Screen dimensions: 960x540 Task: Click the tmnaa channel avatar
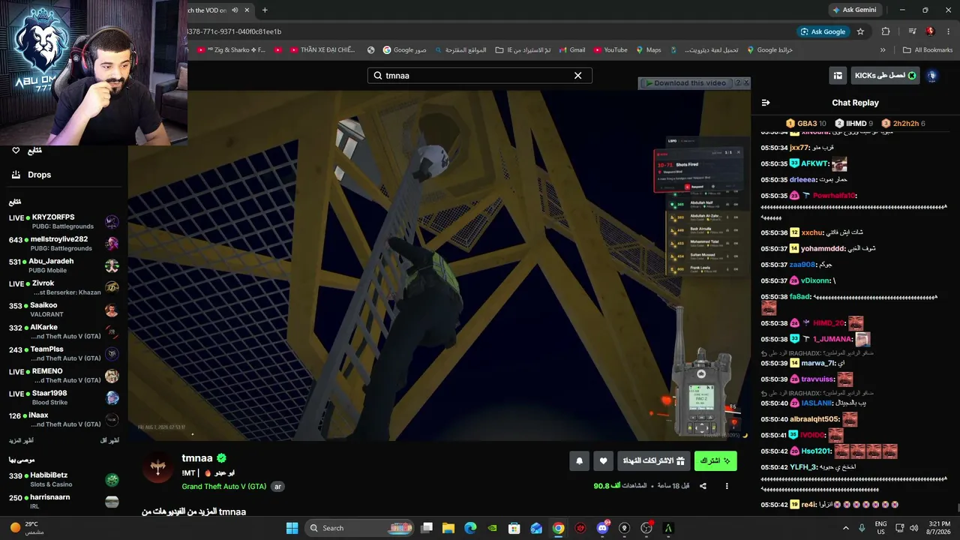pos(157,469)
